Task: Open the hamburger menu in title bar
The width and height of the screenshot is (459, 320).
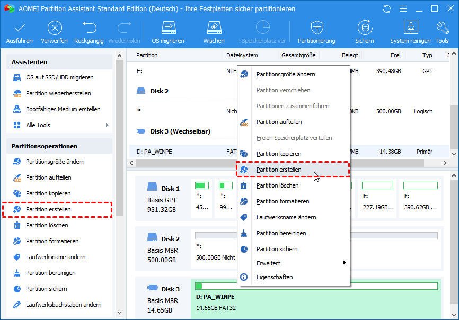Action: [403, 9]
